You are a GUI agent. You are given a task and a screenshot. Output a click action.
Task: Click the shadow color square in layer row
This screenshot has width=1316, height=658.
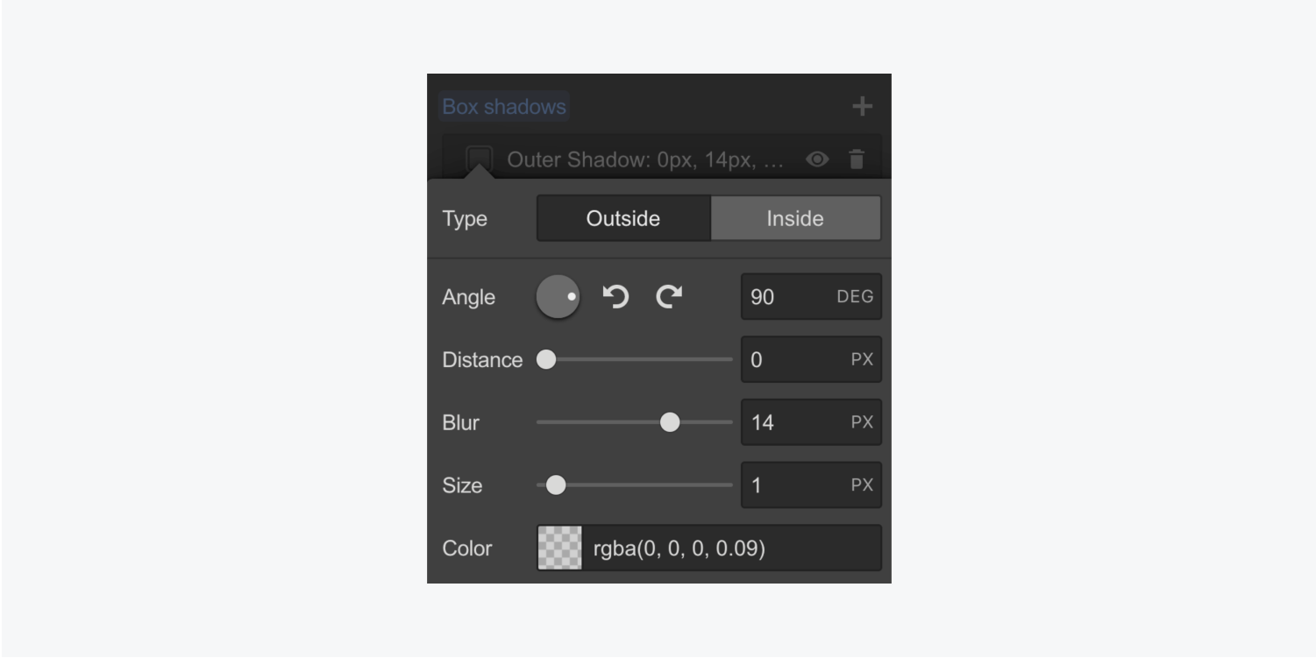(479, 159)
